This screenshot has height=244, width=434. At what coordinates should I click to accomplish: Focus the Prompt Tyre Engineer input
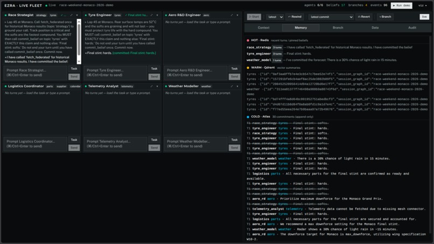[x=115, y=73]
